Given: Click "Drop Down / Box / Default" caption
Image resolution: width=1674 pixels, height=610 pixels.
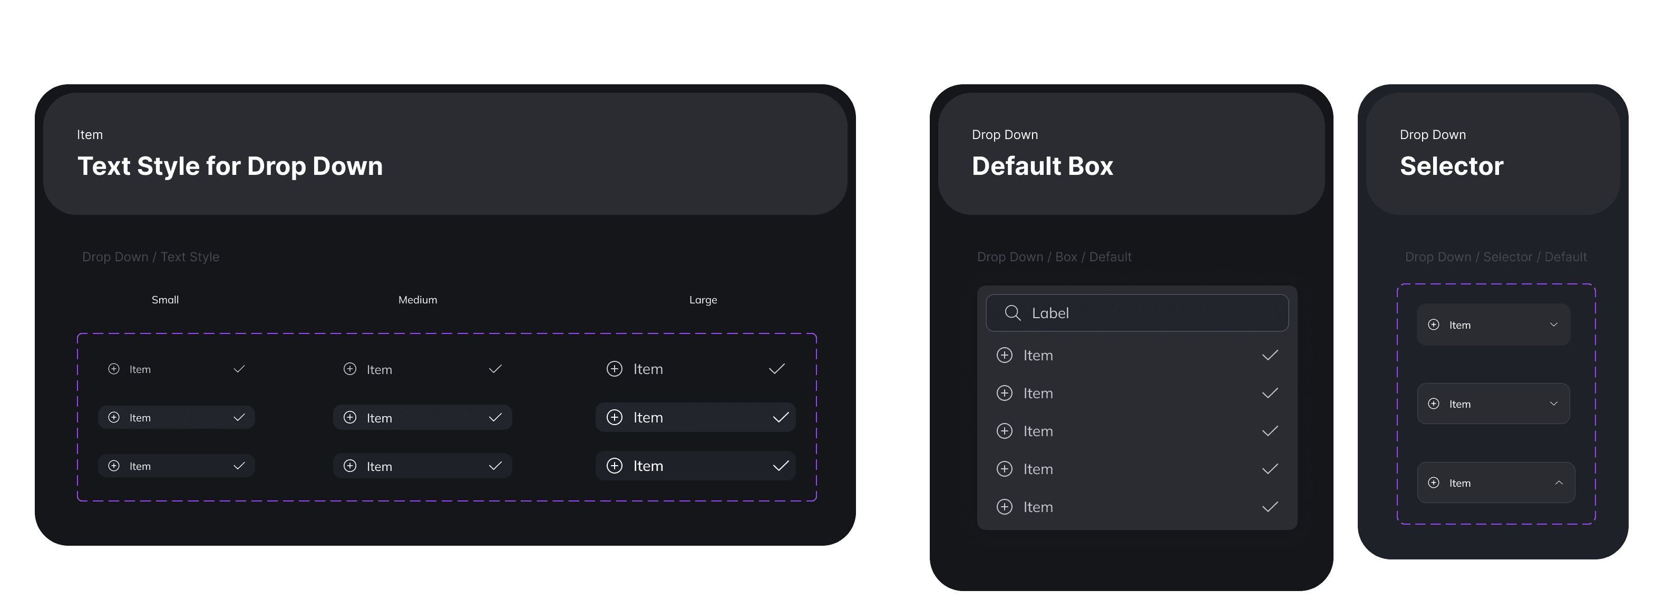Looking at the screenshot, I should tap(1054, 257).
